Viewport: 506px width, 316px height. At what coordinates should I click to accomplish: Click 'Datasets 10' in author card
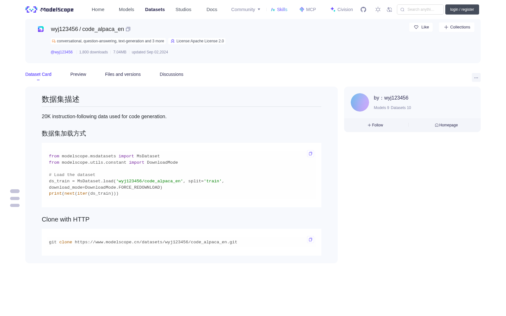[401, 108]
